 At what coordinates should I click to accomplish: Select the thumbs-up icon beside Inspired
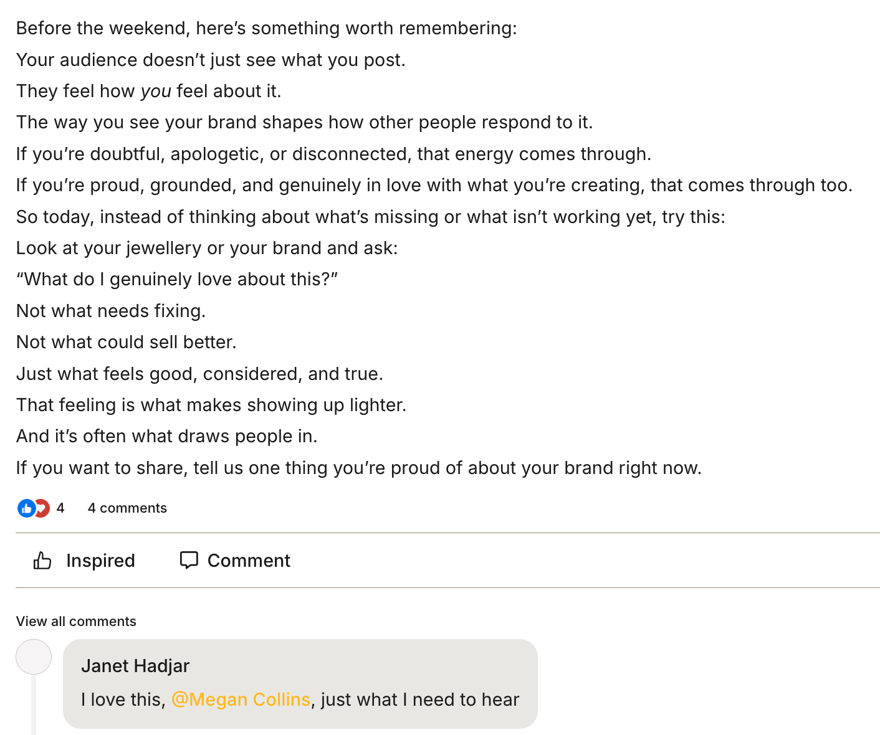point(42,561)
